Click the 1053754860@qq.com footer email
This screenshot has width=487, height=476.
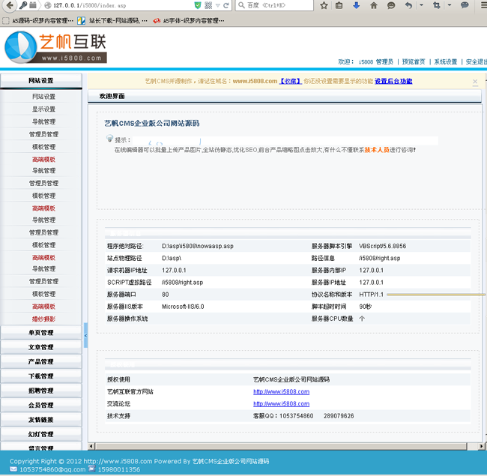point(52,469)
